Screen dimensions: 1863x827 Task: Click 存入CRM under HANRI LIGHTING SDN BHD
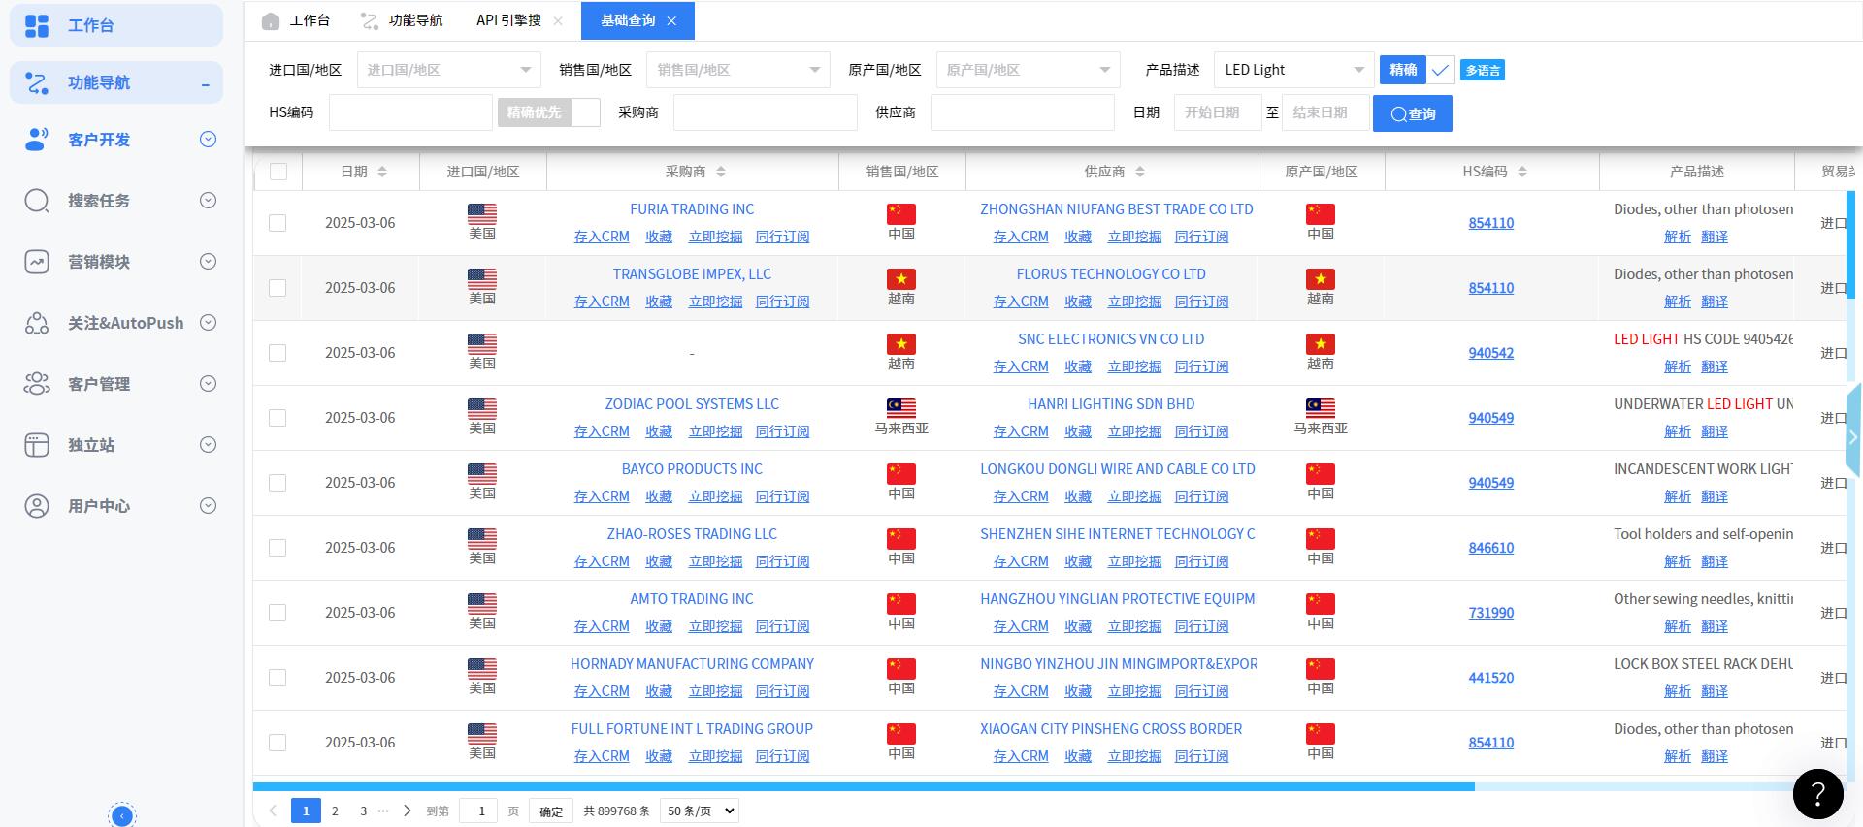(x=1021, y=431)
